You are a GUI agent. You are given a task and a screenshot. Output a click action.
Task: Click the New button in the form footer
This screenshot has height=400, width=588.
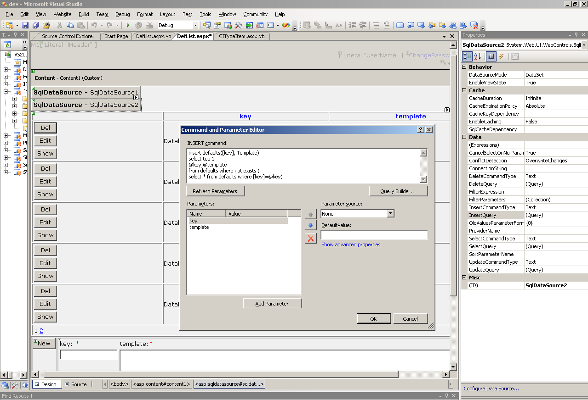(44, 343)
